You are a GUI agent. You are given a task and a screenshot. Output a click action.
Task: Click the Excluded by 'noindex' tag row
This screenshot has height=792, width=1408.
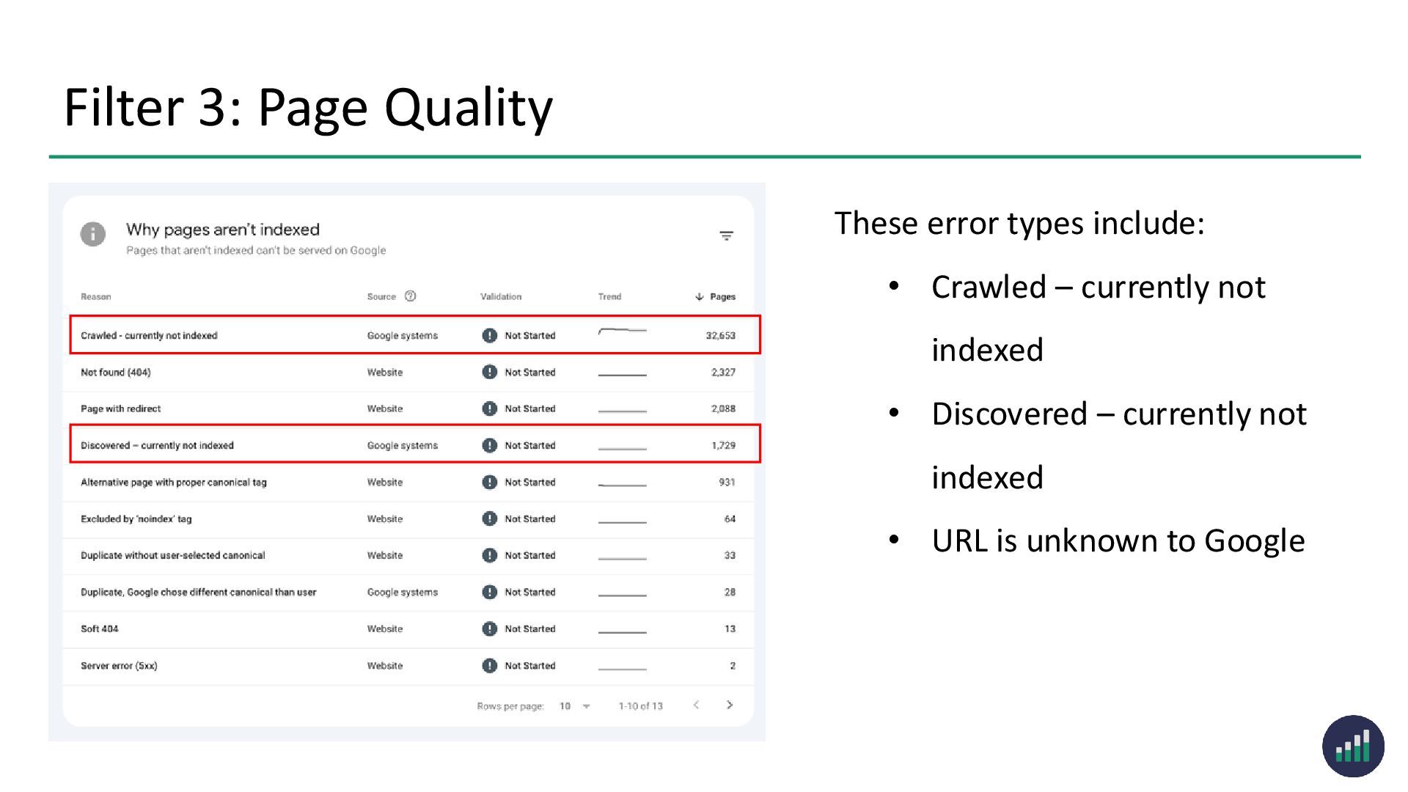point(136,518)
